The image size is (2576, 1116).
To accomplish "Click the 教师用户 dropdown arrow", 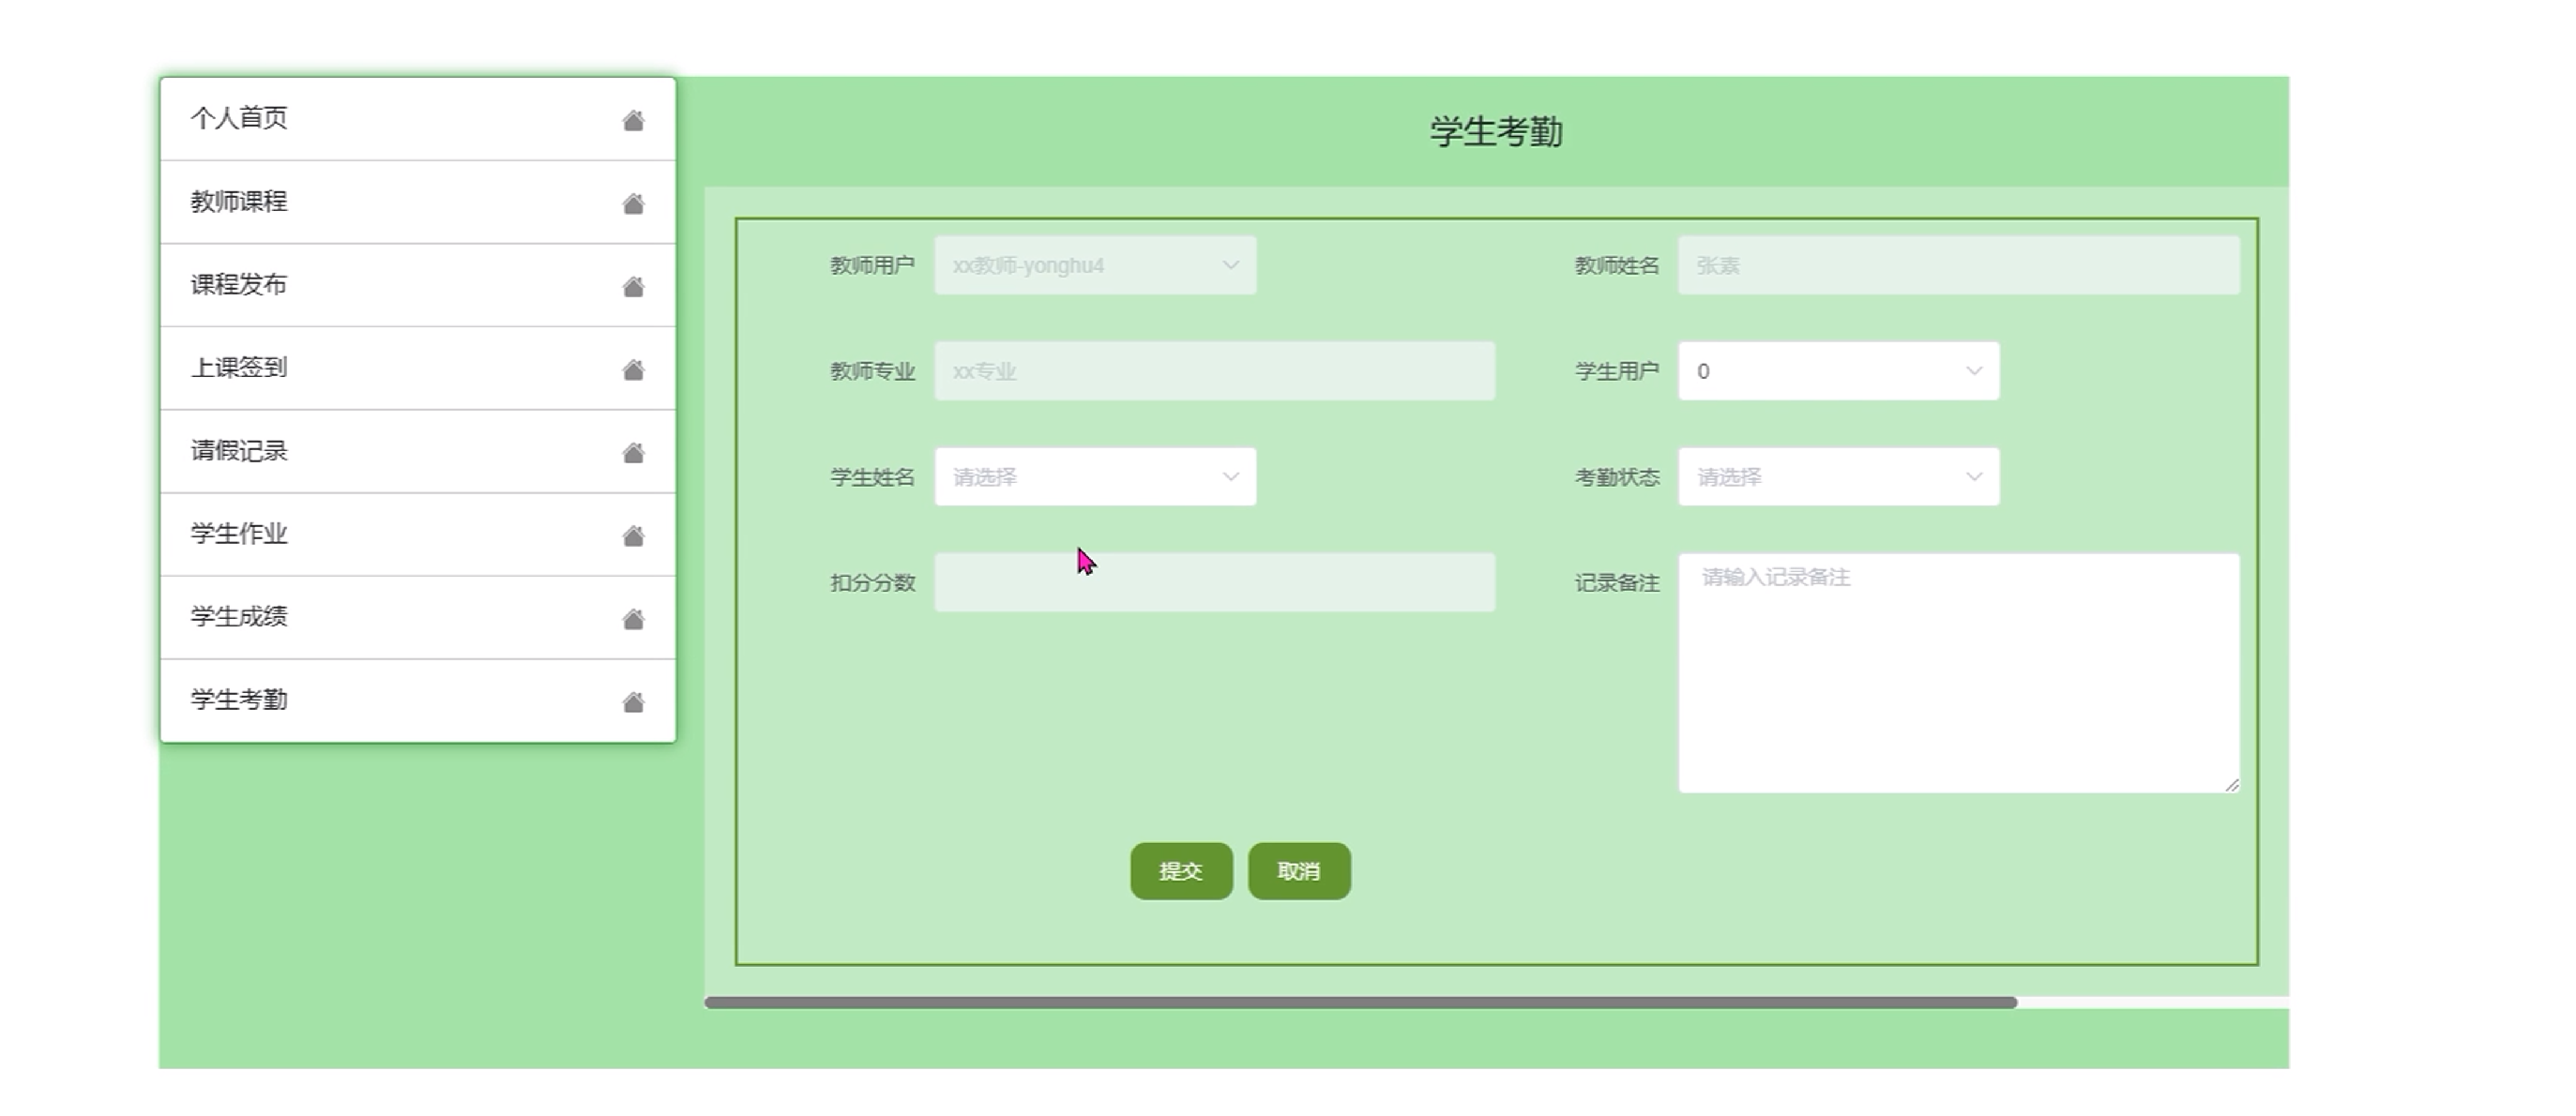I will coord(1230,265).
